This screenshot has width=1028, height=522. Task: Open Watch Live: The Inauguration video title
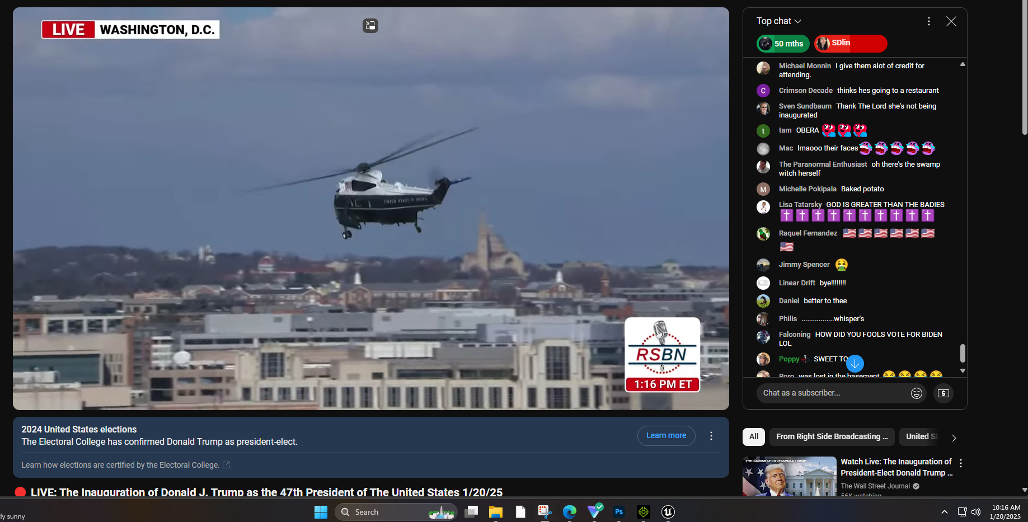[x=896, y=467]
